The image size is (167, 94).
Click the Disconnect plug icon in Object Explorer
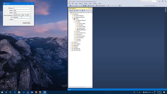[77, 10]
